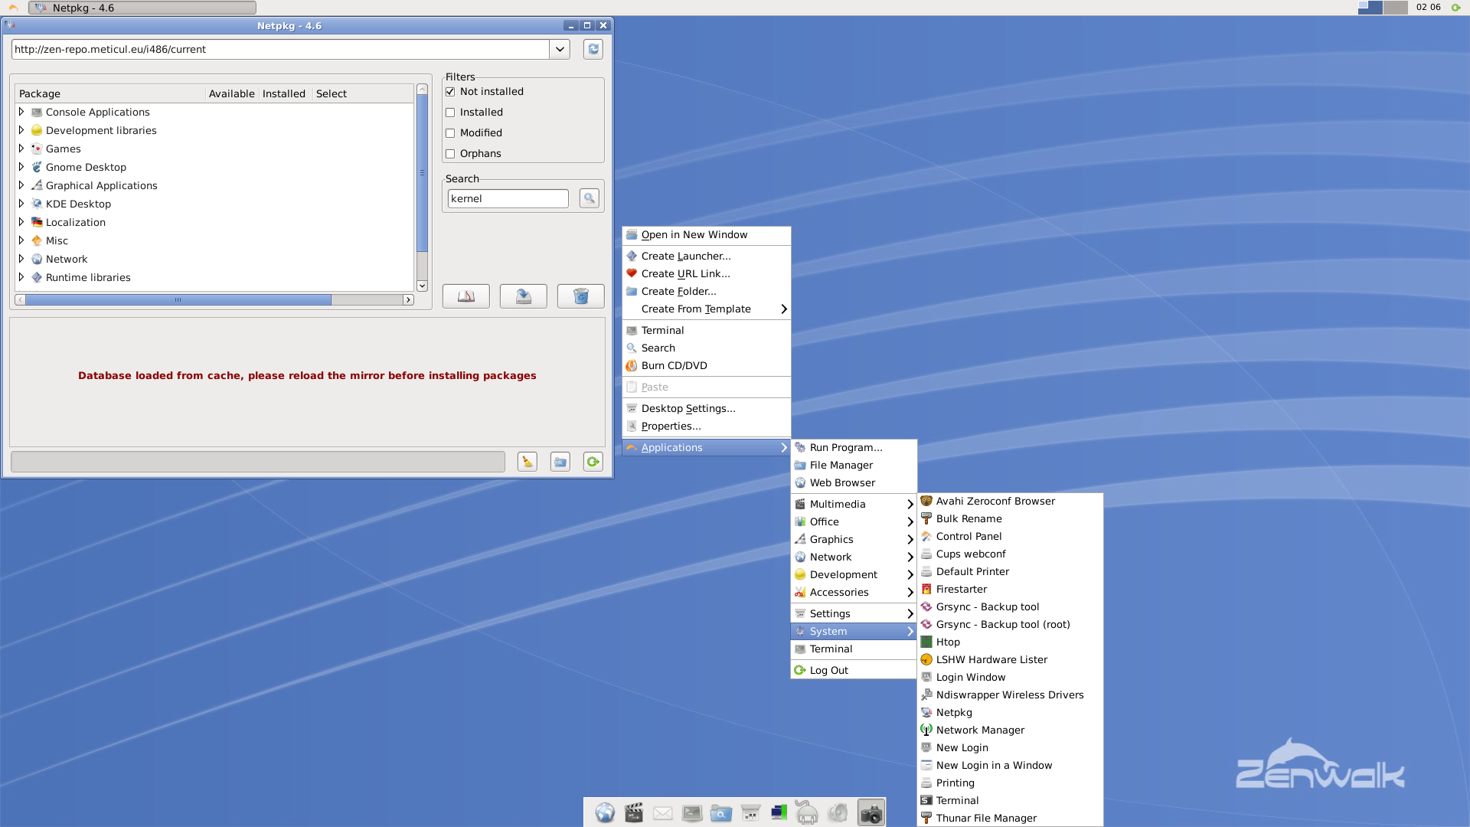Click the open book button in Netpkg
1470x827 pixels.
465,296
